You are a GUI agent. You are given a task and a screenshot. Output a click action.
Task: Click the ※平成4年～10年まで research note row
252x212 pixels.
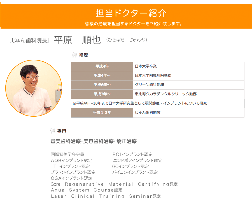pos(158,103)
